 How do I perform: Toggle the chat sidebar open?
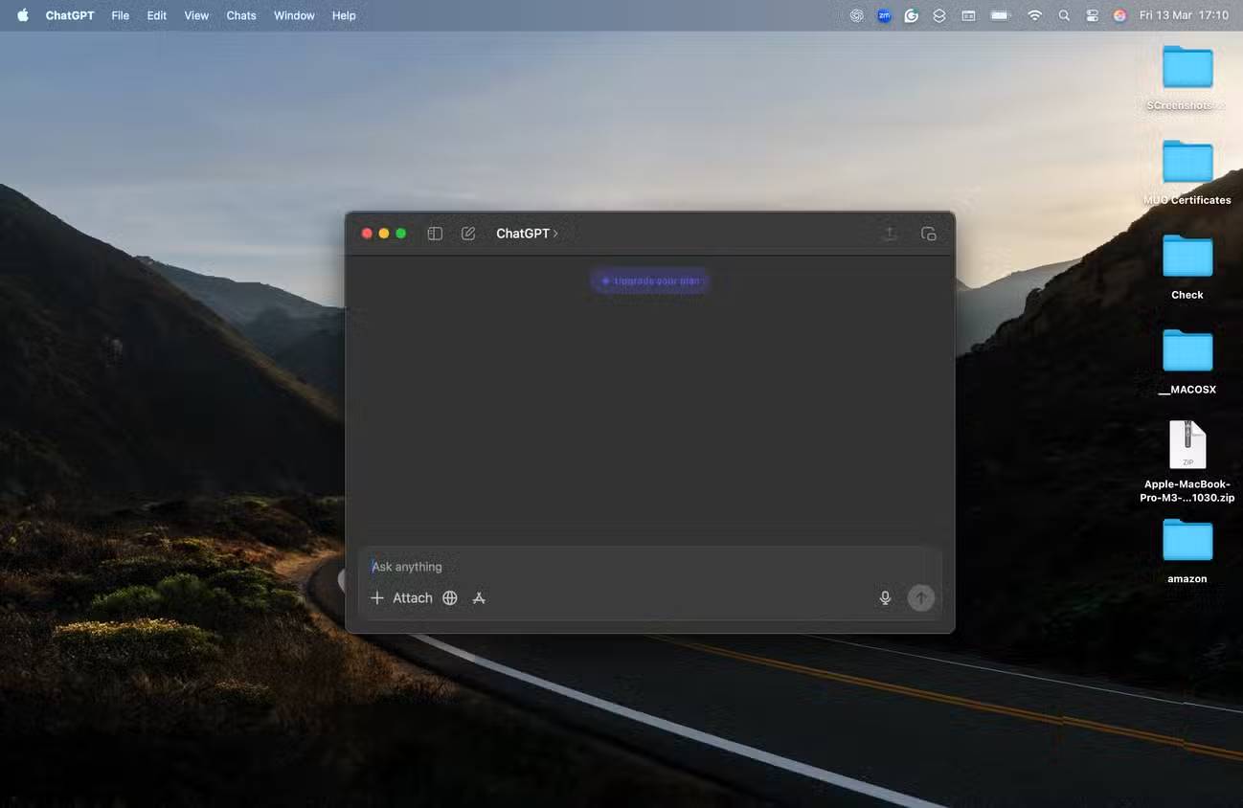(434, 233)
